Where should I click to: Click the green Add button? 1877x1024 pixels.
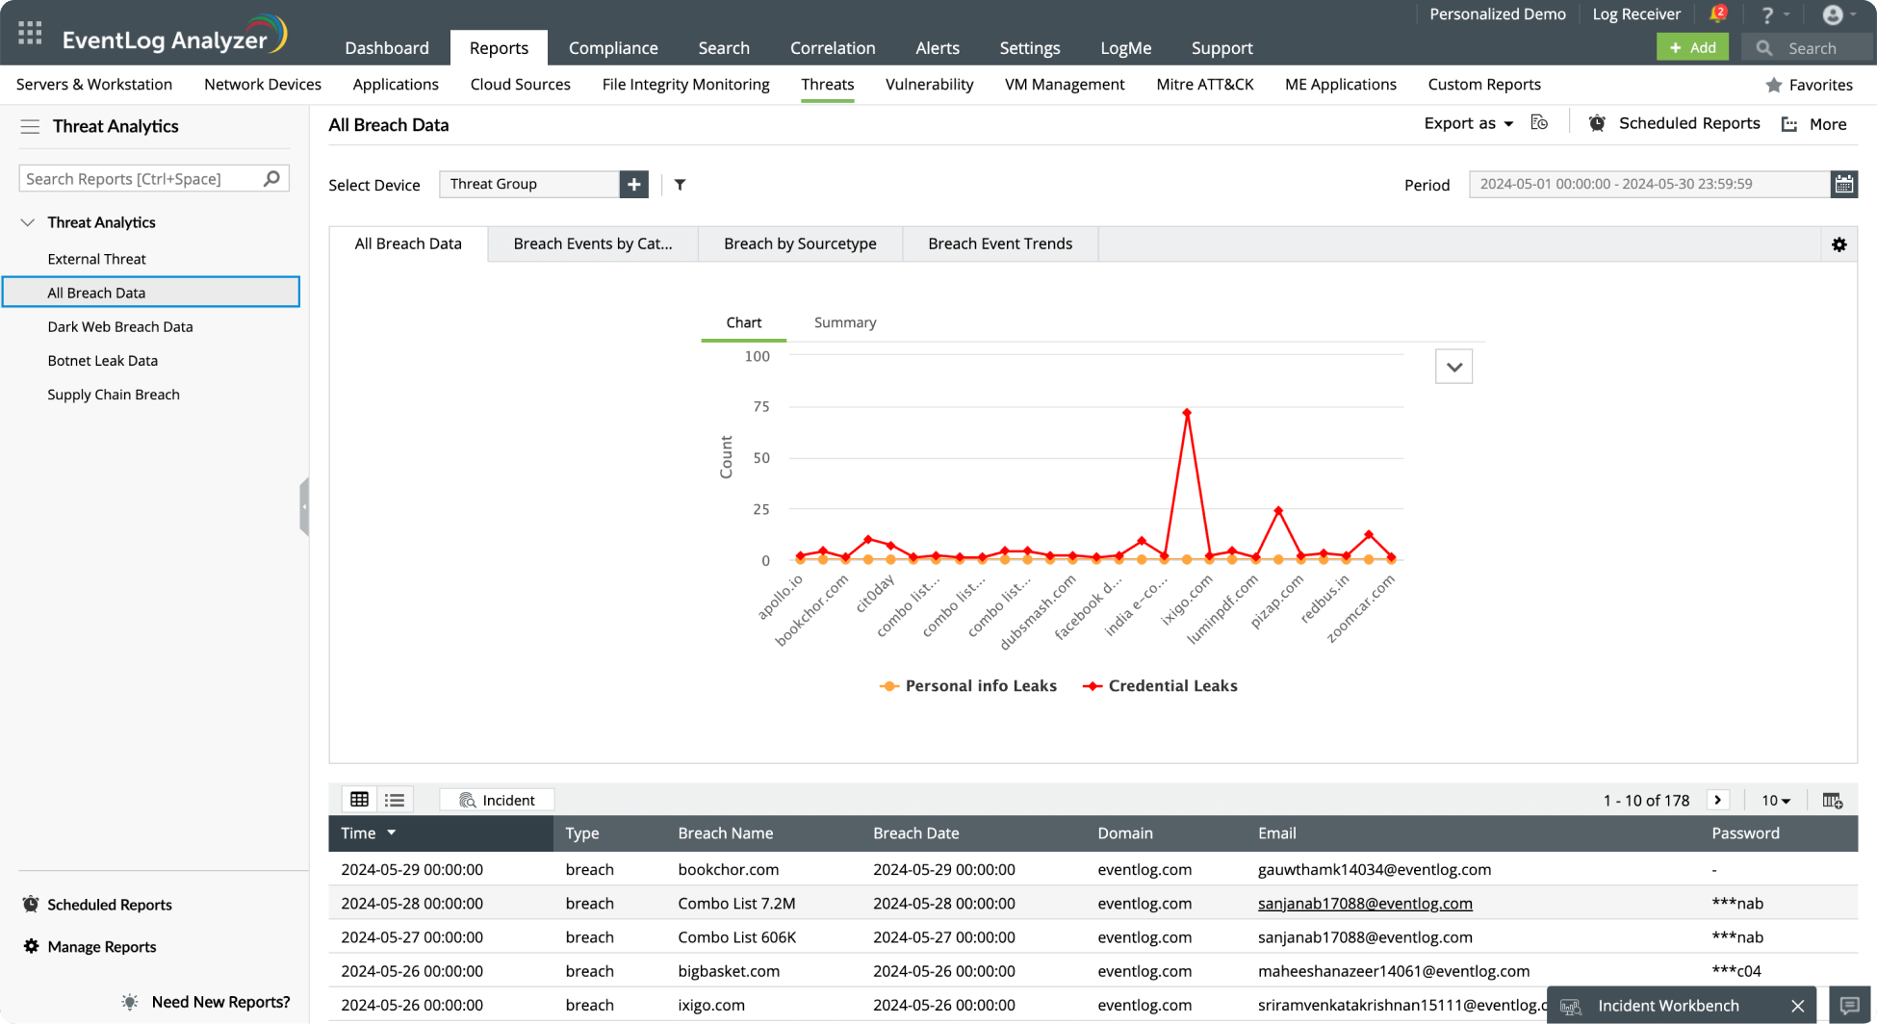pos(1692,48)
